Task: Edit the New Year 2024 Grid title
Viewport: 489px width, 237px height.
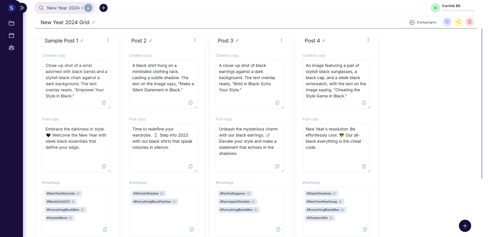Action: tap(93, 22)
